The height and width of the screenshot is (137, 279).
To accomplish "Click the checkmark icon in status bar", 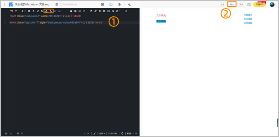I will tap(88, 133).
